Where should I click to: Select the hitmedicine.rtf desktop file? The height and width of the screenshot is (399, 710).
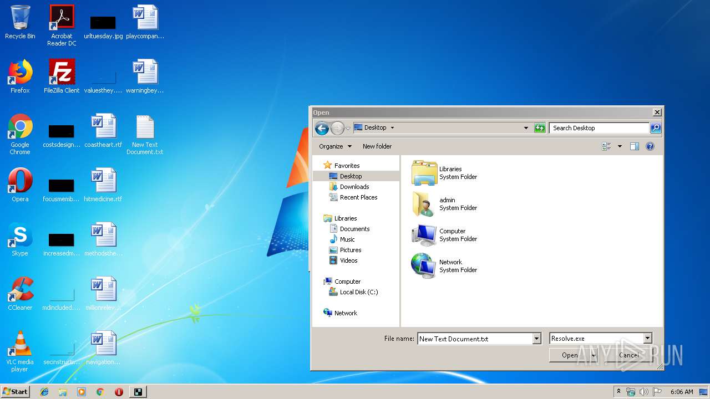(103, 185)
